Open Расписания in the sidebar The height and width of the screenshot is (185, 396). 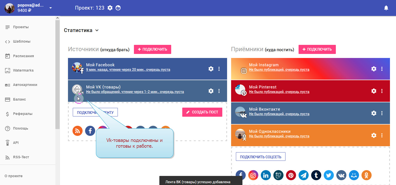(x=23, y=56)
